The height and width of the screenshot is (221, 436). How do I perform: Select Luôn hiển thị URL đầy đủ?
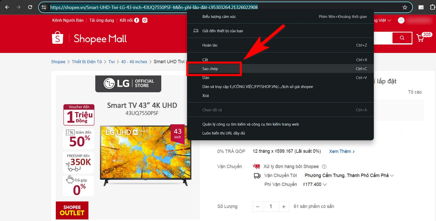coord(280,133)
